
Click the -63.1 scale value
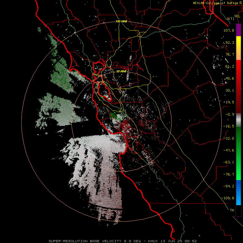coord(229,162)
